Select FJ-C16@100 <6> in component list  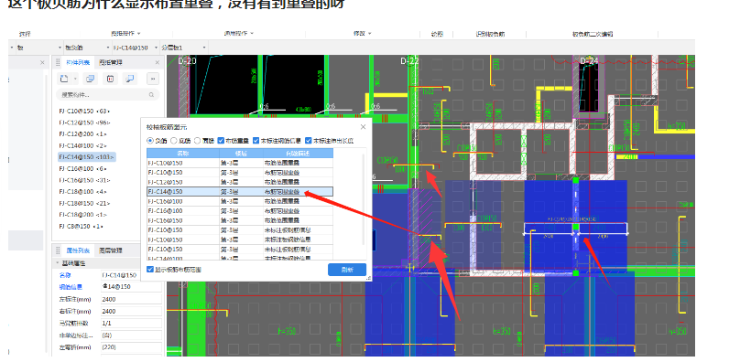pos(82,168)
